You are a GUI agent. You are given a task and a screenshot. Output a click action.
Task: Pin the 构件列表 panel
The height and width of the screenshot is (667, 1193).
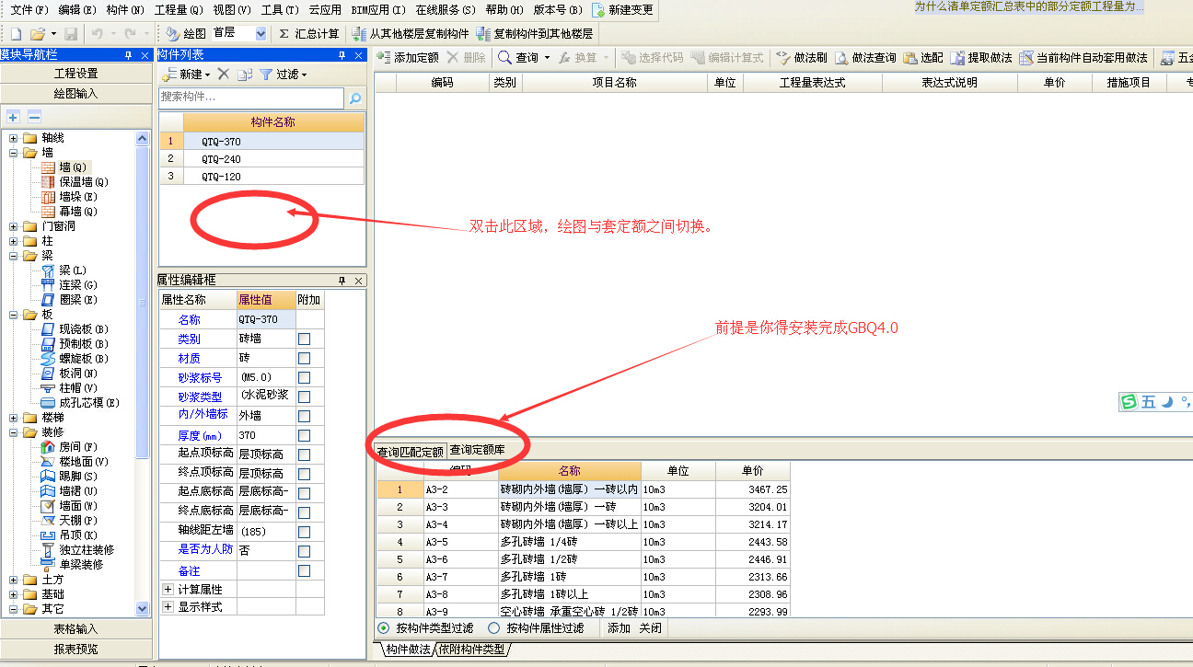(x=342, y=55)
